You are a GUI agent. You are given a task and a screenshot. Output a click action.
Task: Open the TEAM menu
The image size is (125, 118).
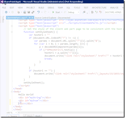click(x=60, y=7)
